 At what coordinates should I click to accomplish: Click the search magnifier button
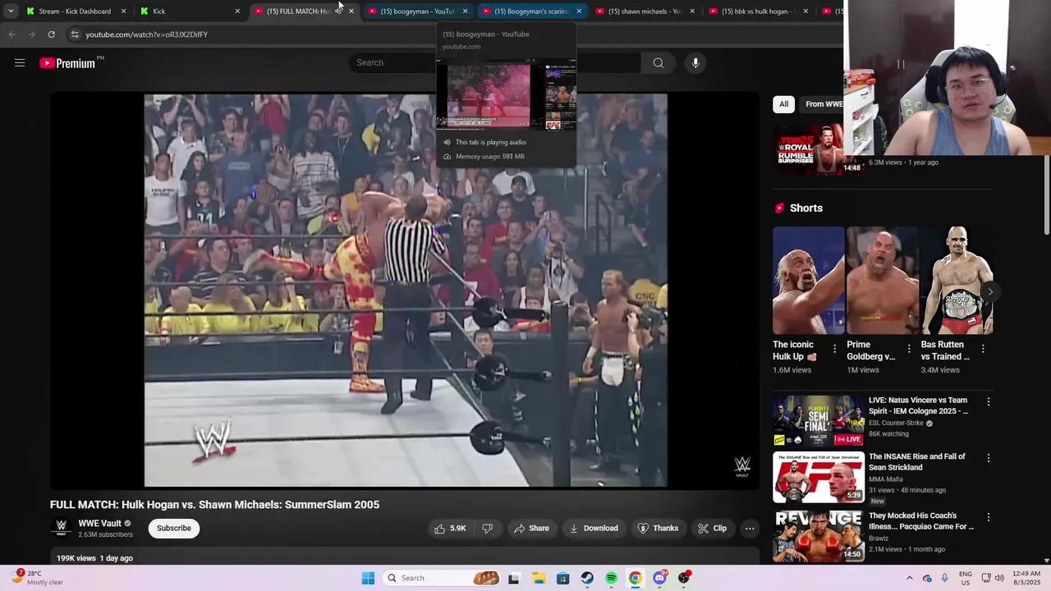click(658, 62)
